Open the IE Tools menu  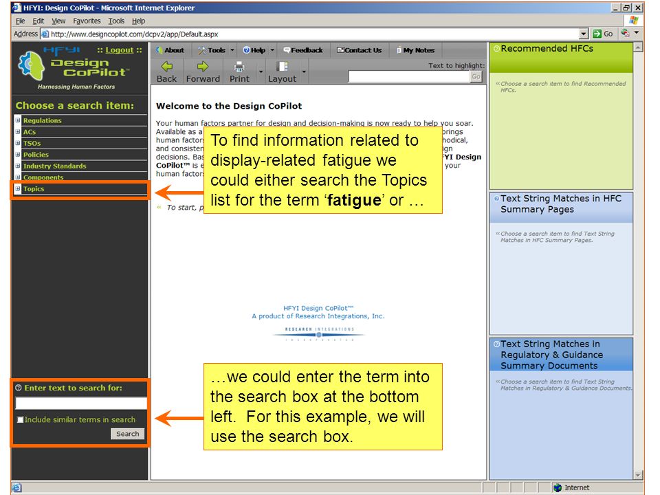point(116,21)
